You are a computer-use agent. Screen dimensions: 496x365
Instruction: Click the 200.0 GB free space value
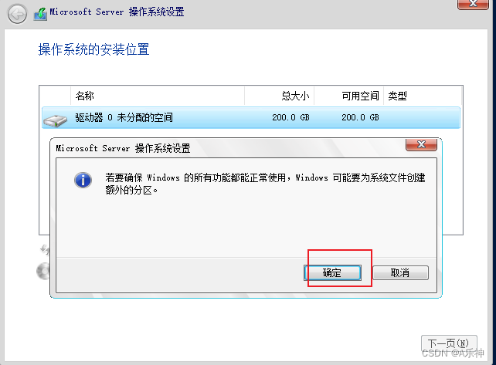tap(360, 117)
